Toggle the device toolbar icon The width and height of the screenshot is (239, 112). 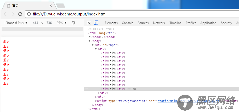click(x=96, y=23)
